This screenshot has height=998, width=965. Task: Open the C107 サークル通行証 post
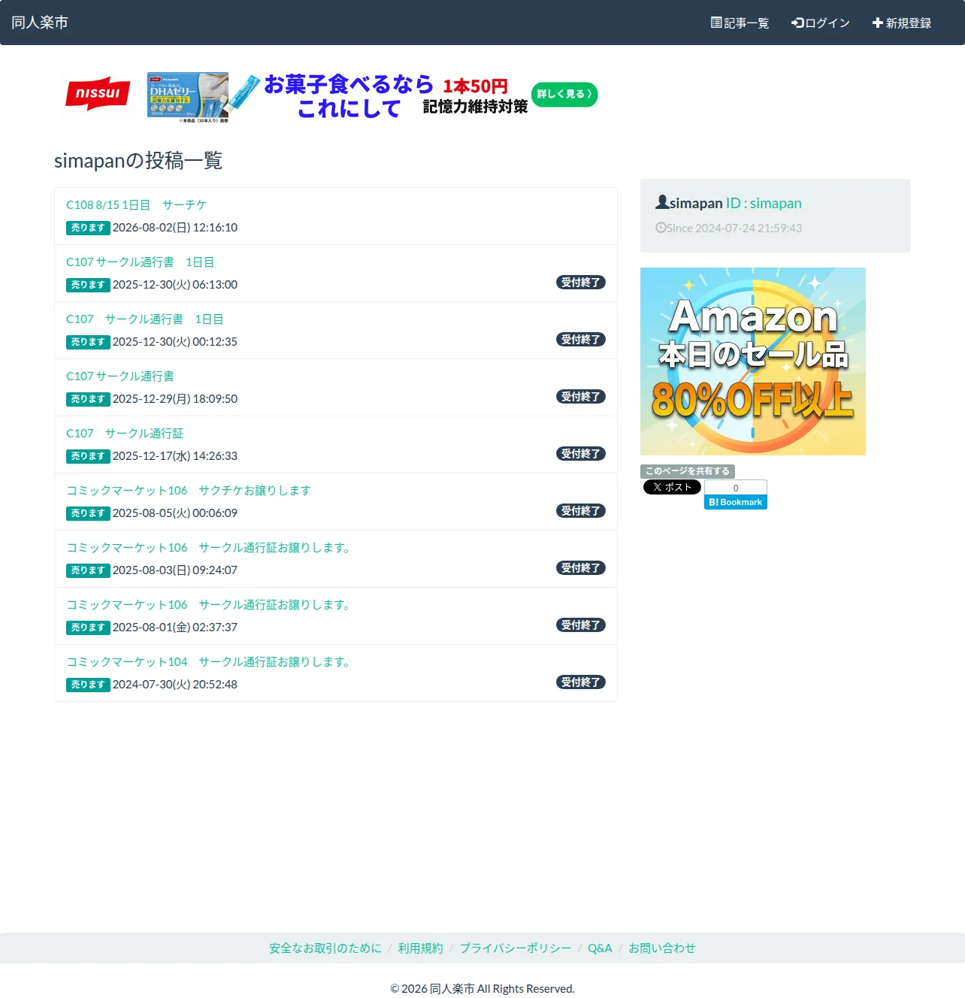click(125, 433)
